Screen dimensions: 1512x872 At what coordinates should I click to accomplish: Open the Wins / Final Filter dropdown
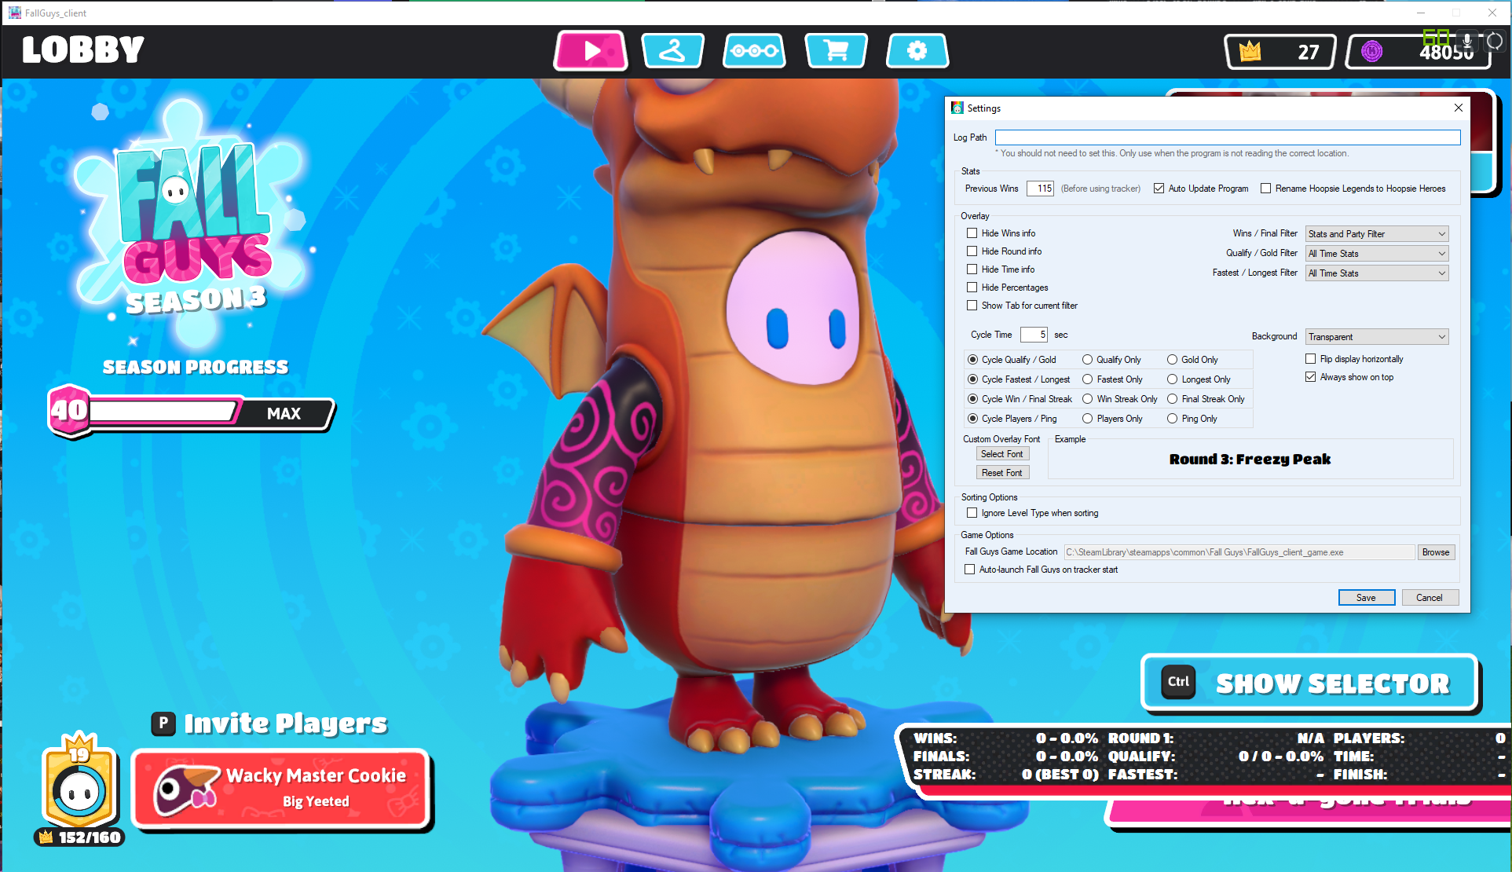point(1441,233)
